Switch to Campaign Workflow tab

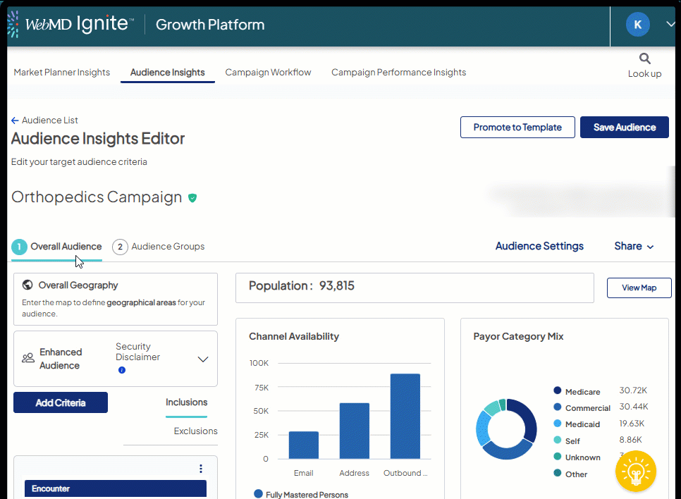(x=268, y=72)
